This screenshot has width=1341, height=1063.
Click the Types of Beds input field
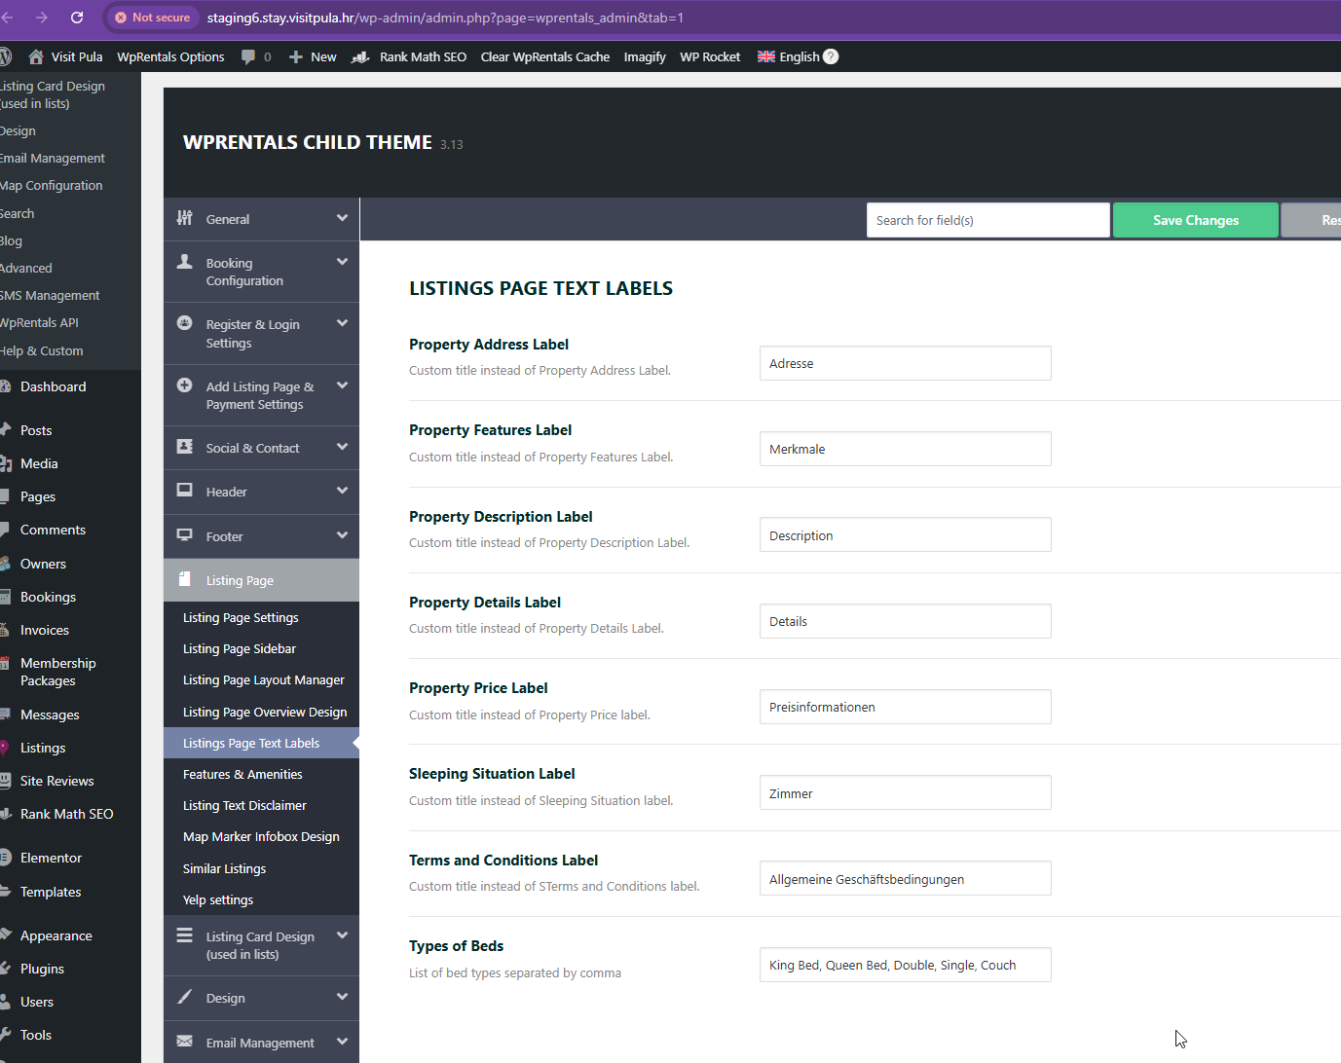point(906,965)
